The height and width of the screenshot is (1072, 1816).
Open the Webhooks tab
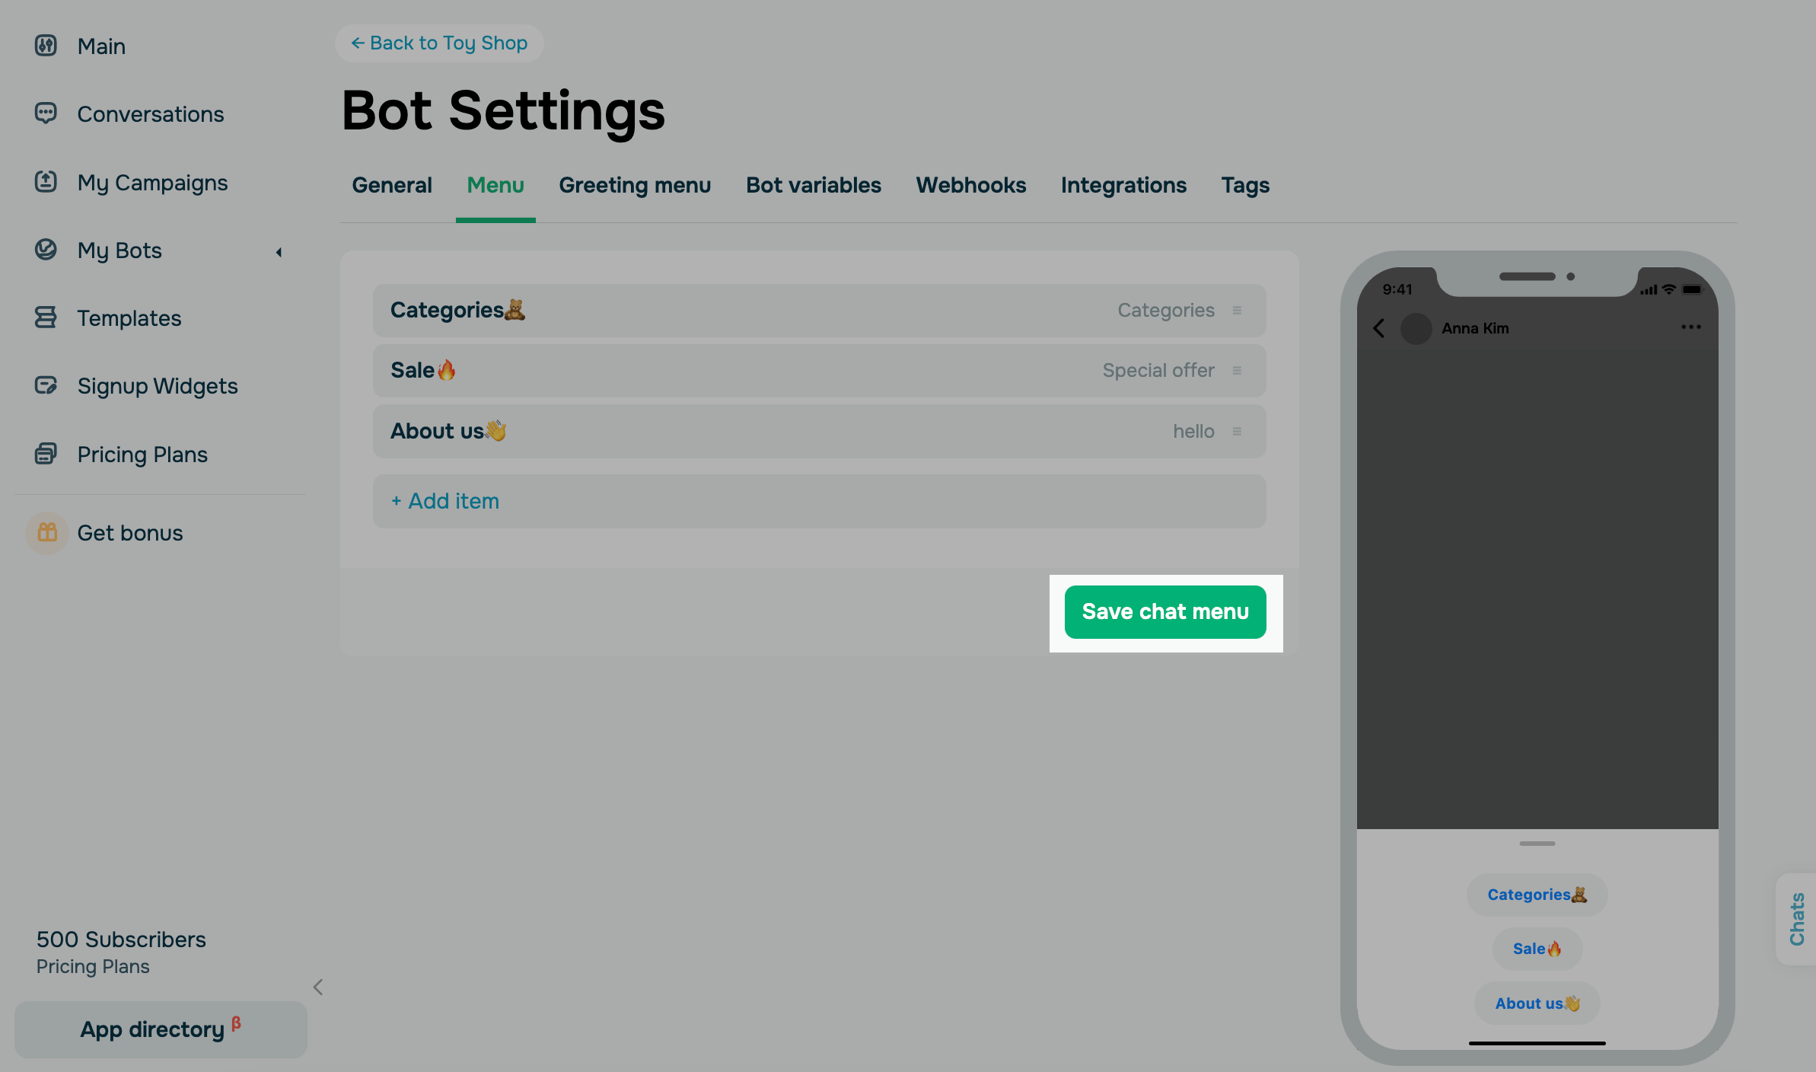970,185
